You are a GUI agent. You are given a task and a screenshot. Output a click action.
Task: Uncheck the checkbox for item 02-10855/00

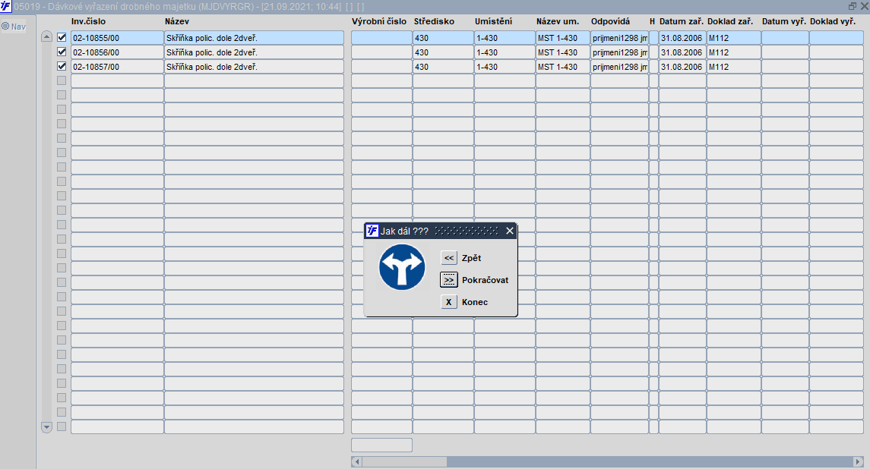point(62,38)
